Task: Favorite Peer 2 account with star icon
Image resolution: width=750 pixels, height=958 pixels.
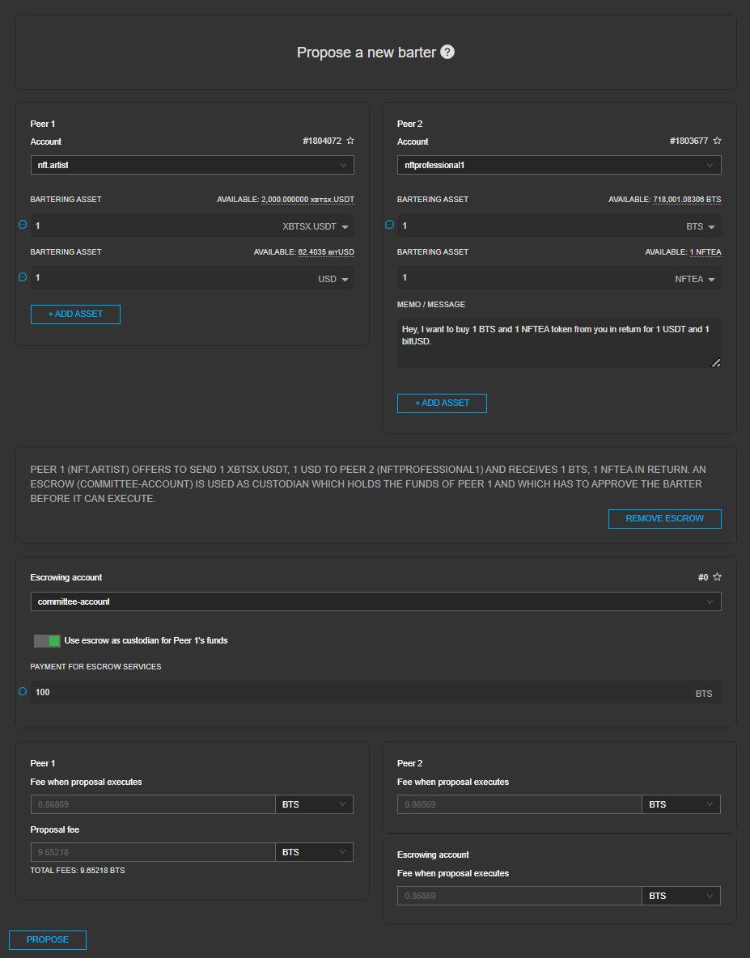Action: tap(717, 141)
